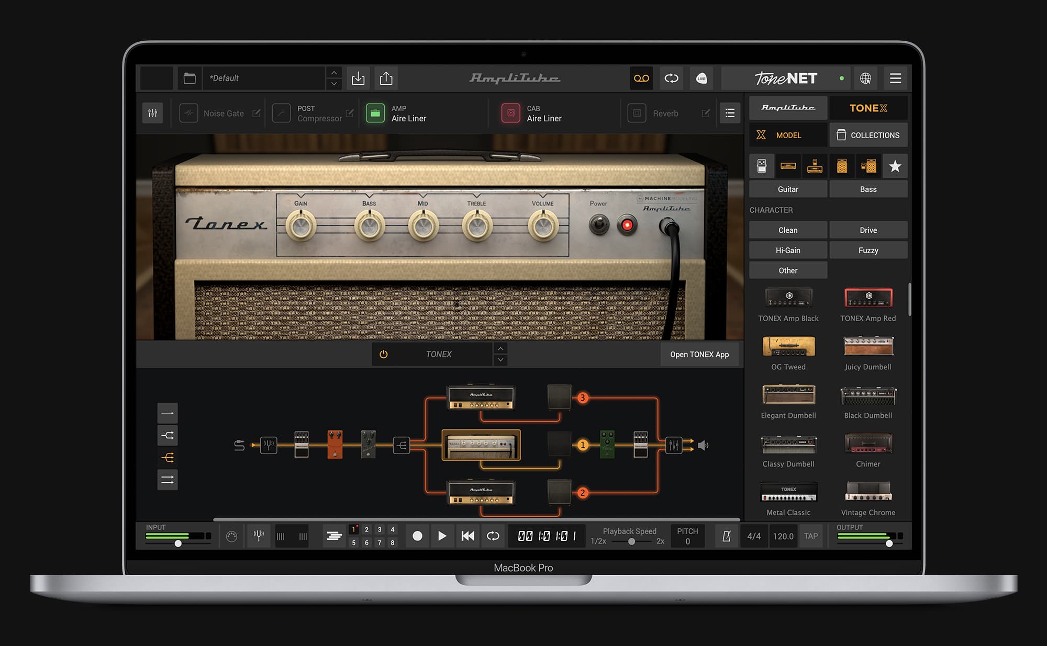Click the tuner icon in the transport bar
Image resolution: width=1047 pixels, height=646 pixels.
coord(259,536)
